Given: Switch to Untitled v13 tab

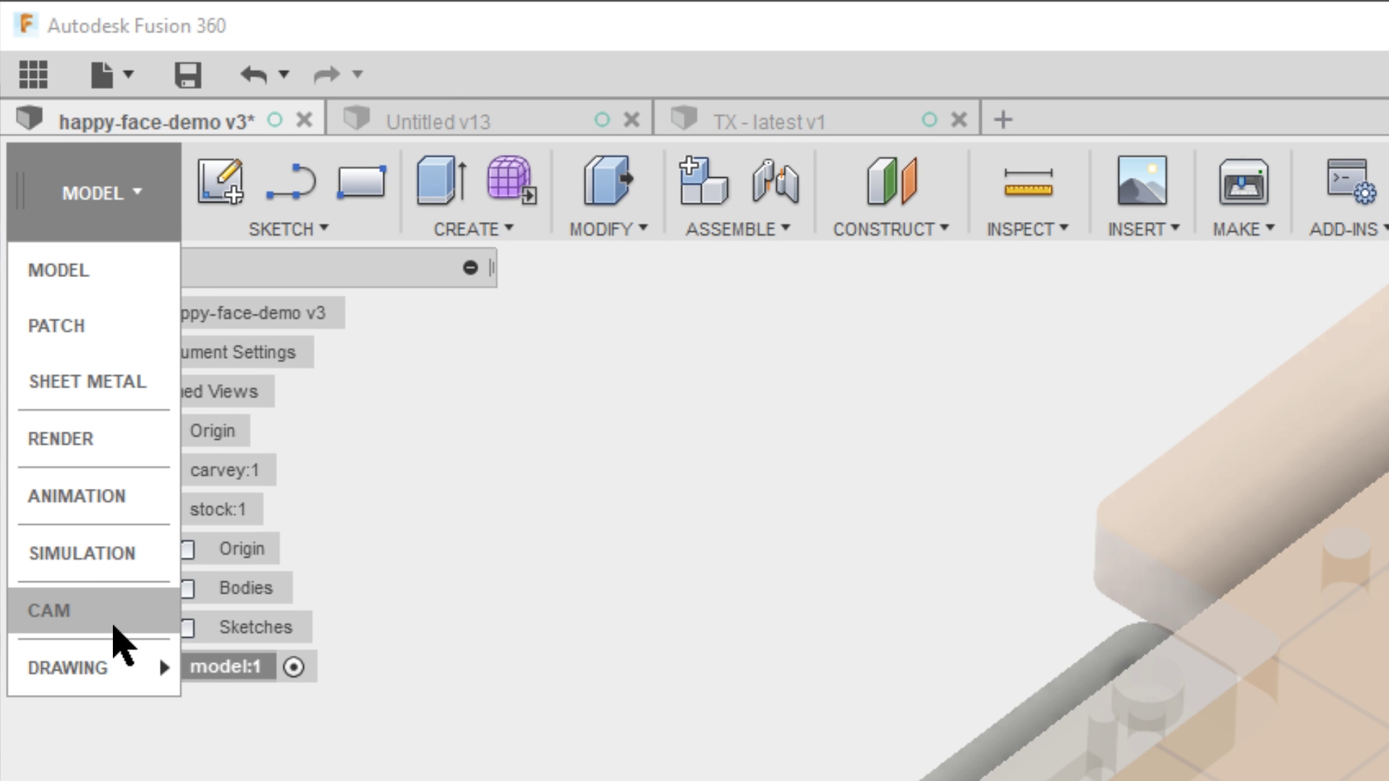Looking at the screenshot, I should click(439, 121).
